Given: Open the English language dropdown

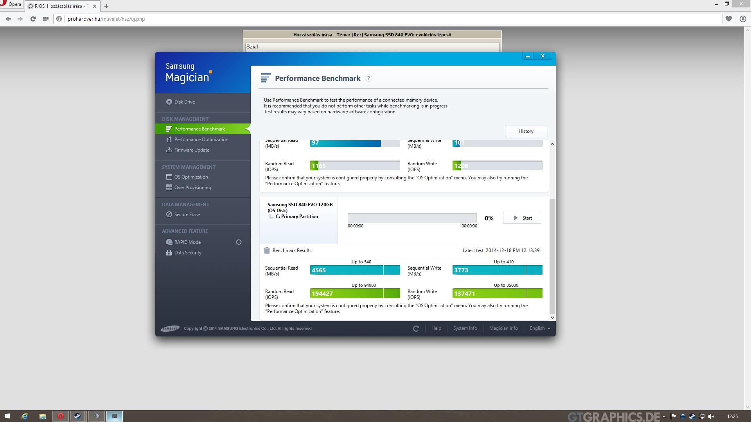Looking at the screenshot, I should click(x=540, y=328).
